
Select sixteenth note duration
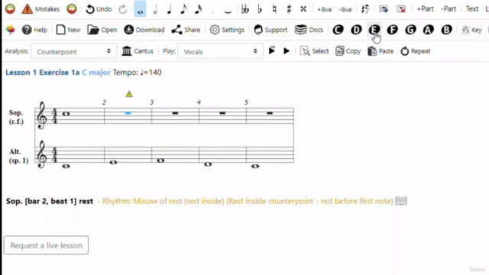tap(199, 9)
